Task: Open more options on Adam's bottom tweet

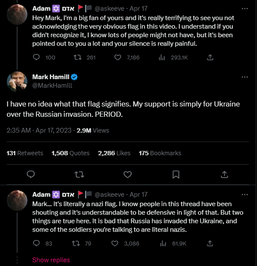Action: [x=245, y=194]
